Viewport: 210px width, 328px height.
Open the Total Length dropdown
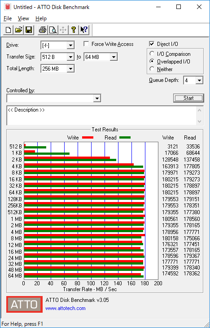coord(70,68)
